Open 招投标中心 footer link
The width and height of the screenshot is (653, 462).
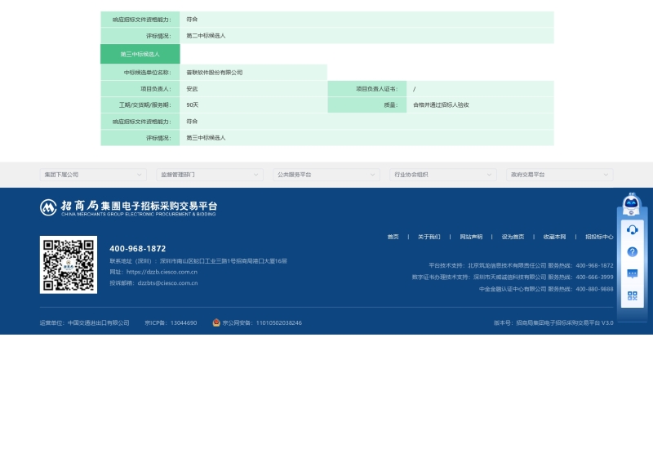[x=599, y=237]
